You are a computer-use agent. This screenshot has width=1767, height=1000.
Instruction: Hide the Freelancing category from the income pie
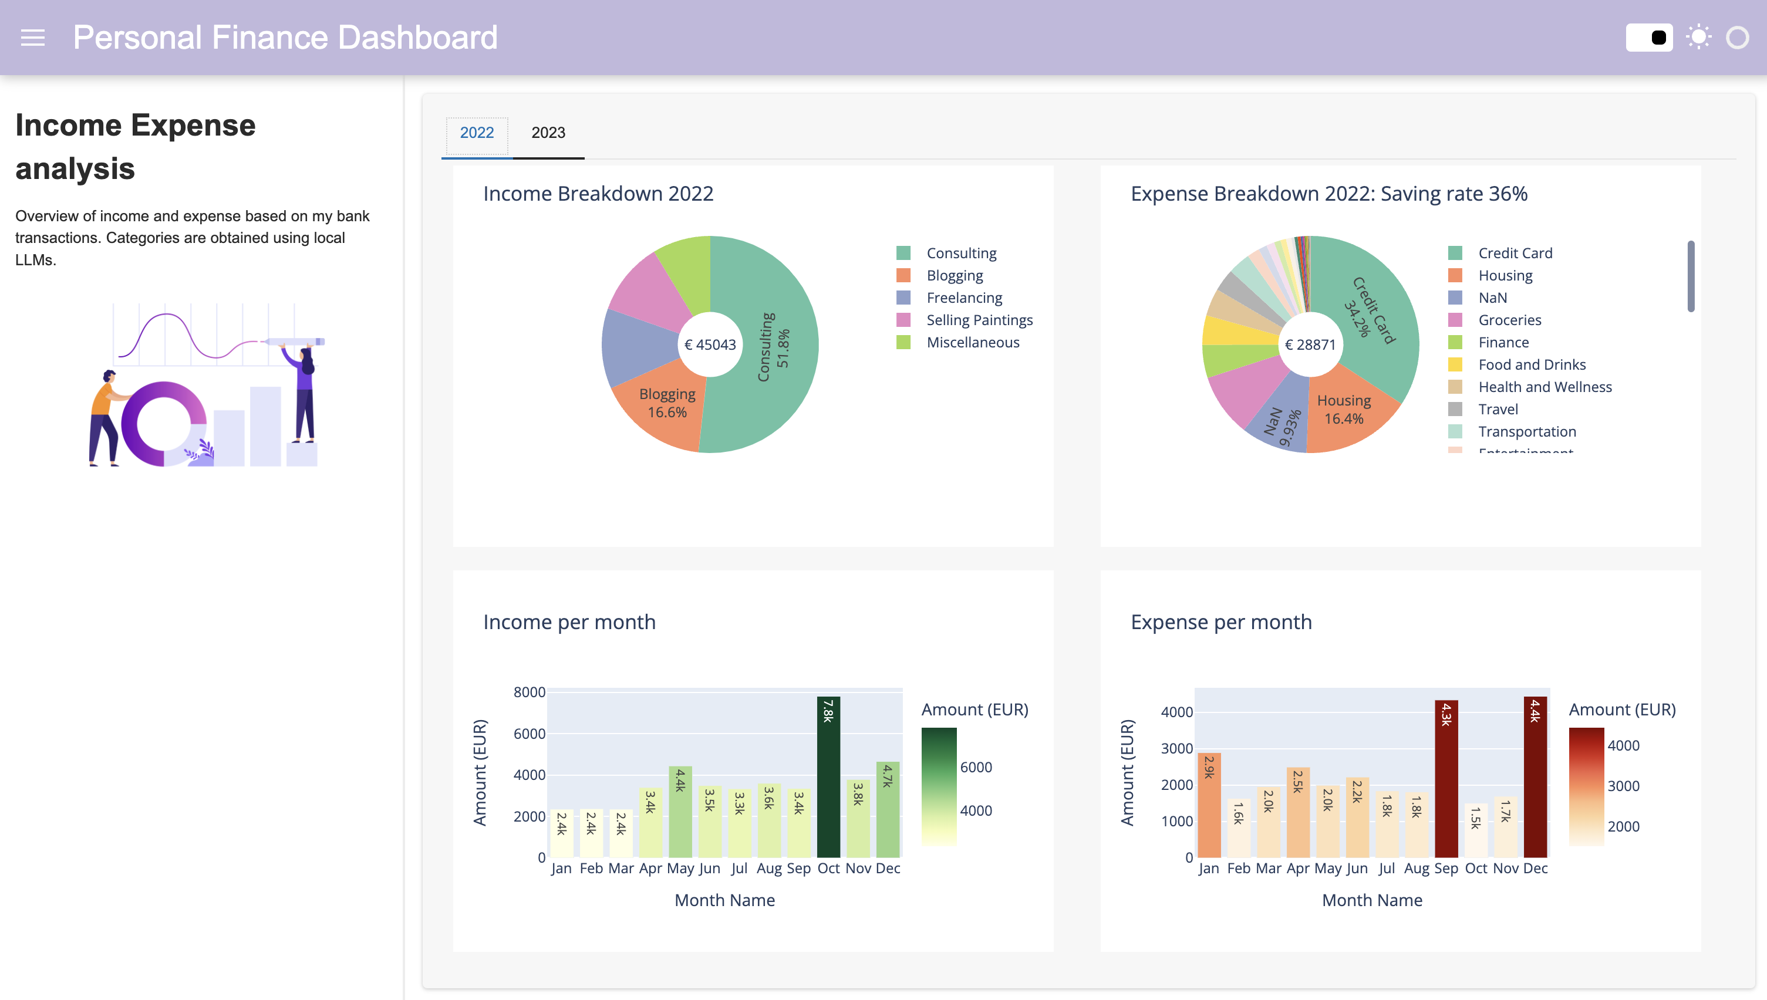point(904,297)
